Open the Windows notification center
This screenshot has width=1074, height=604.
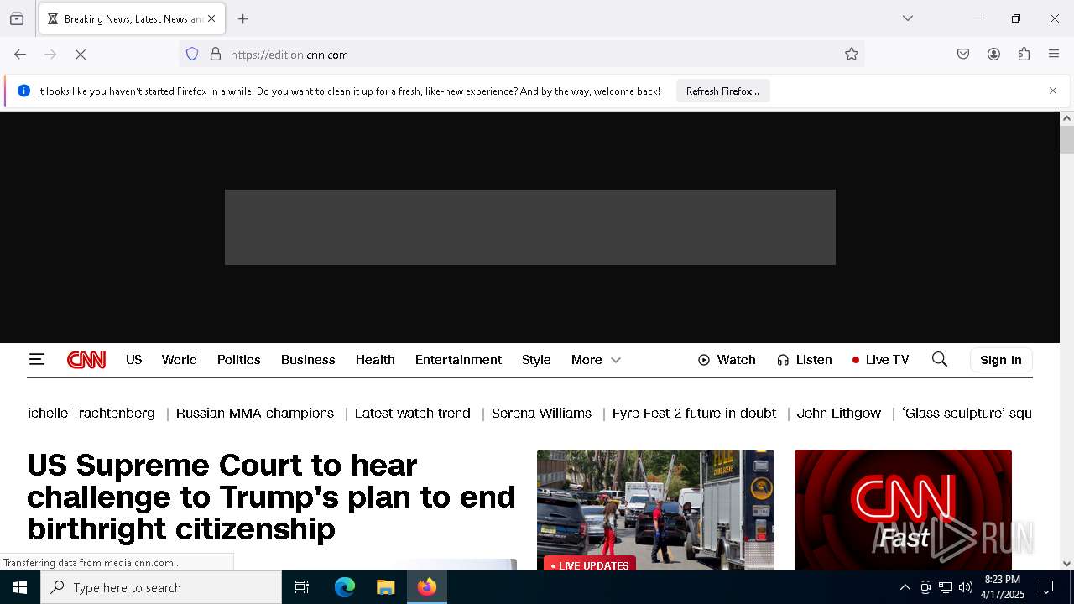1046,587
